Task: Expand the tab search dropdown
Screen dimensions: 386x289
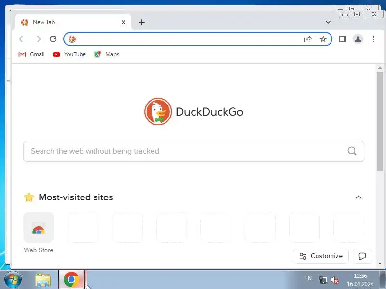Action: (x=328, y=22)
